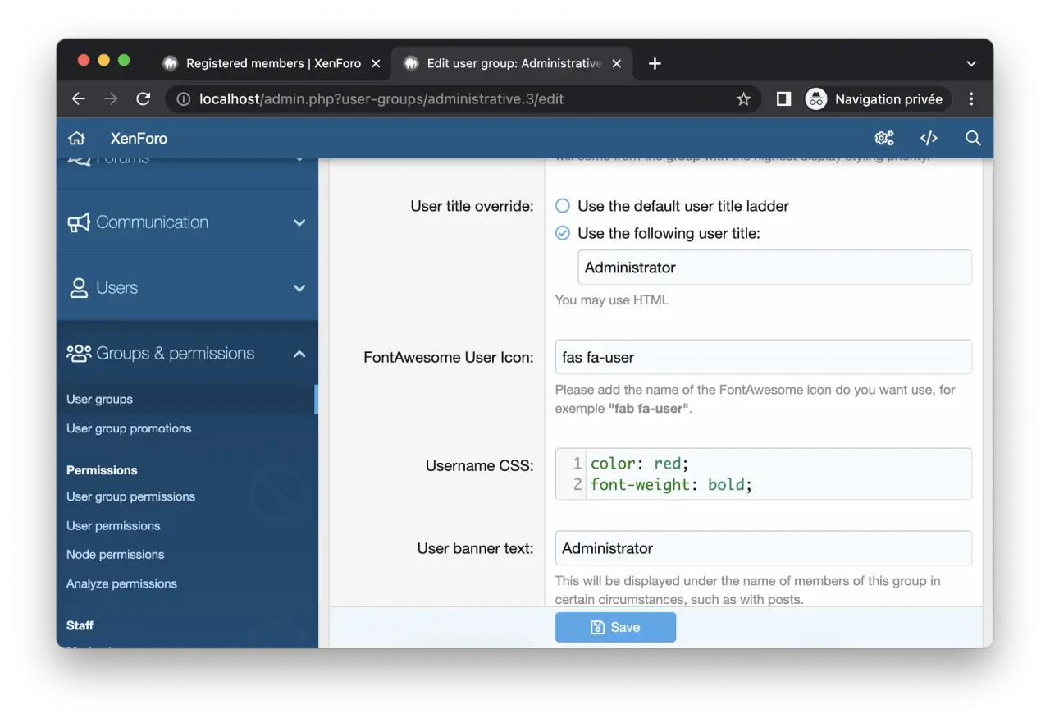
Task: Go to Node permissions in sidebar
Action: click(116, 555)
